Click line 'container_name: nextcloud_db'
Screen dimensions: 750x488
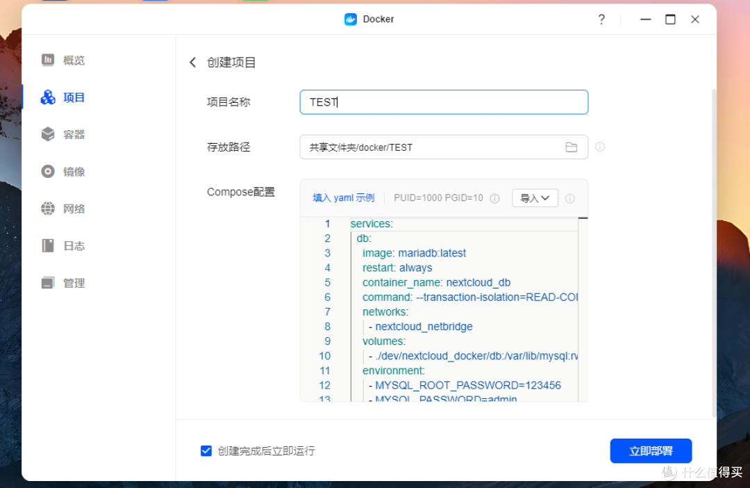click(x=436, y=282)
